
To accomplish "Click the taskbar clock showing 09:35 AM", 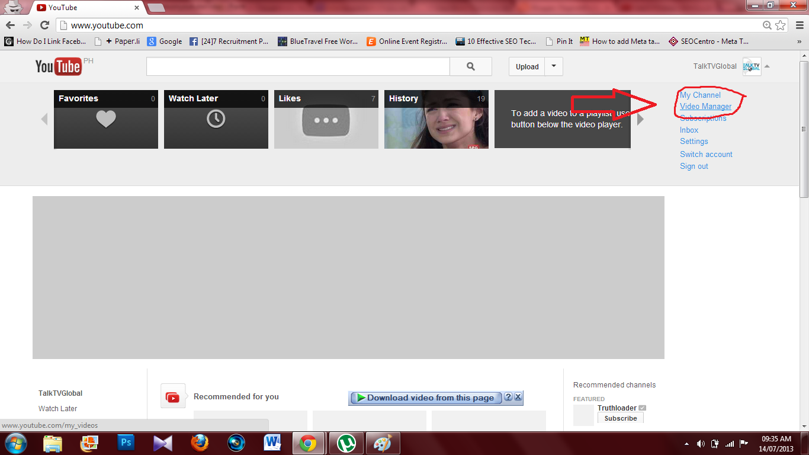I will (777, 443).
